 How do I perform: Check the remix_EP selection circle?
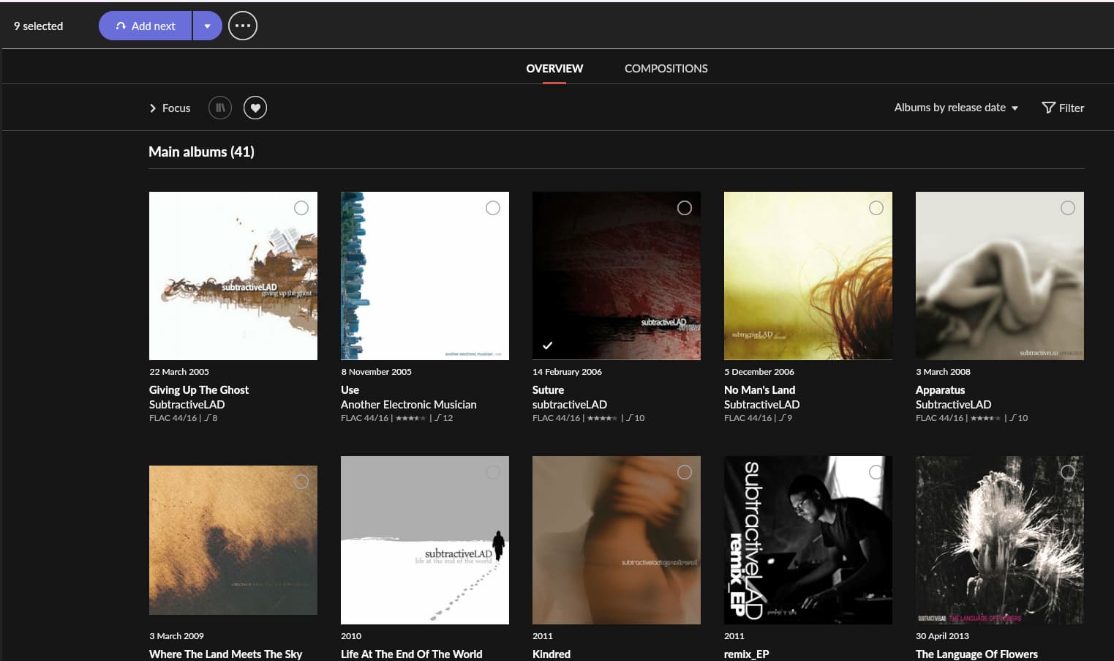(876, 472)
